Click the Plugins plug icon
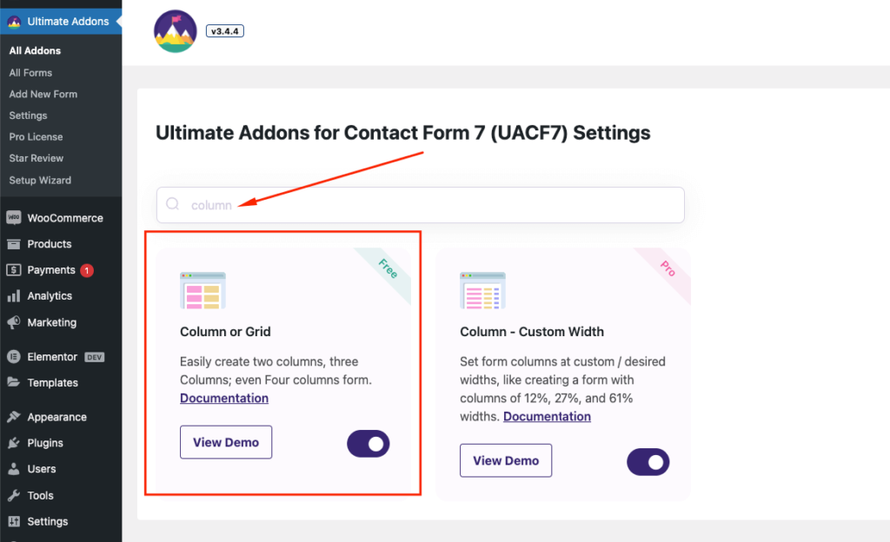Viewport: 890px width, 542px height. 13,443
